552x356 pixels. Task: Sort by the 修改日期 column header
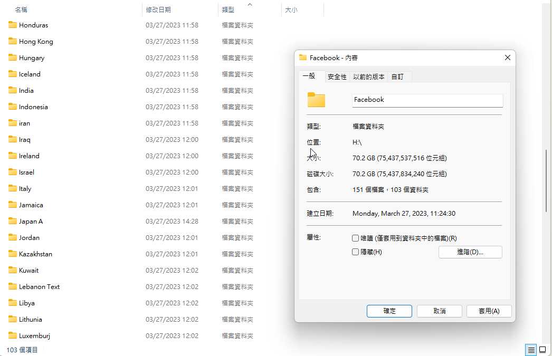click(x=158, y=10)
